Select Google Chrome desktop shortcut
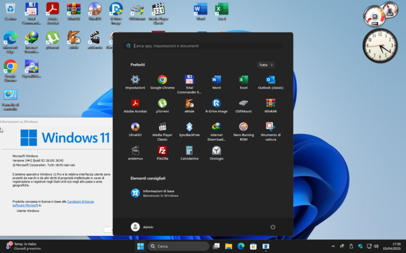 pos(10,71)
